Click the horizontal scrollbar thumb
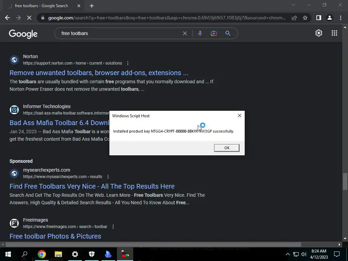The image size is (348, 261). click(x=153, y=244)
